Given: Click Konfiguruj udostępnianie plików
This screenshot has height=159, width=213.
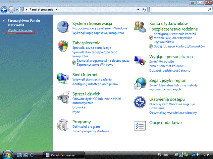Looking at the screenshot, I should coord(95,84).
